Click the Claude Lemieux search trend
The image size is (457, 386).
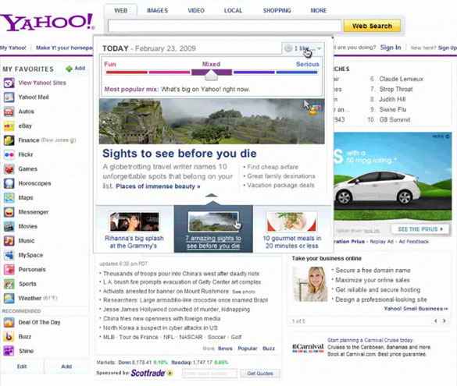401,79
